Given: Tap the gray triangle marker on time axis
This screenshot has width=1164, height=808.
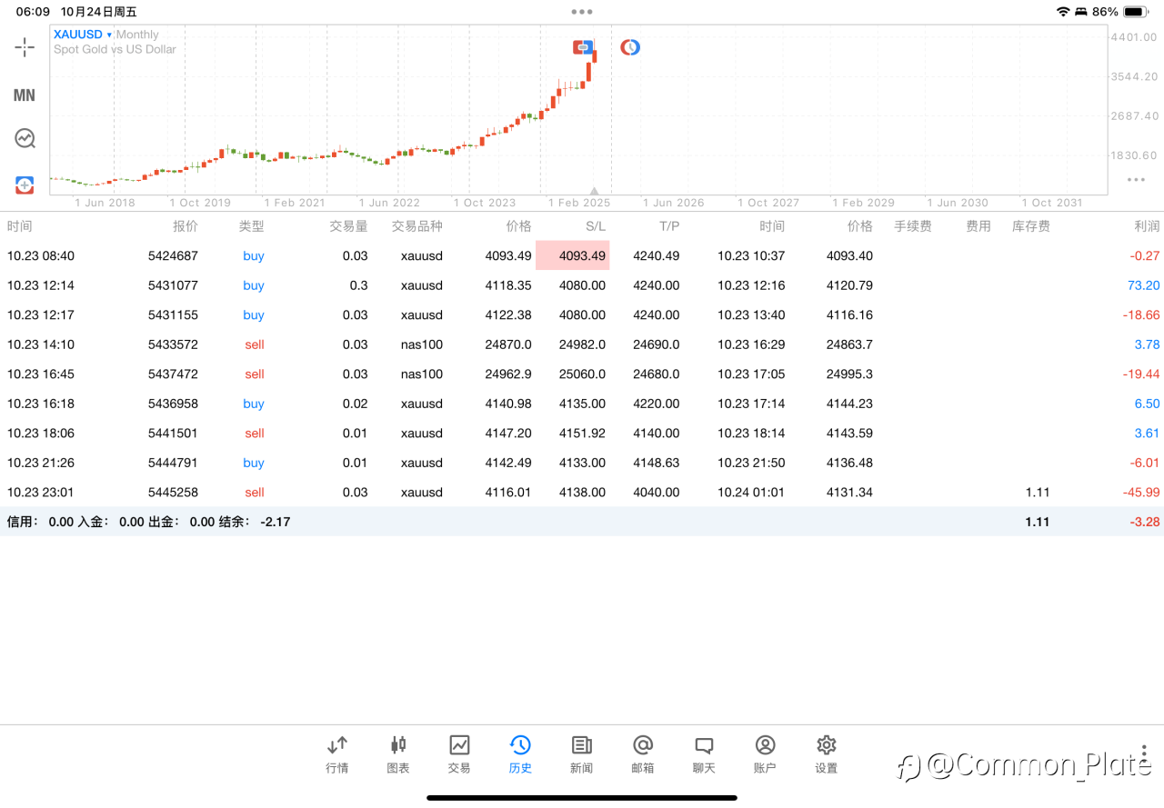Looking at the screenshot, I should [x=594, y=191].
